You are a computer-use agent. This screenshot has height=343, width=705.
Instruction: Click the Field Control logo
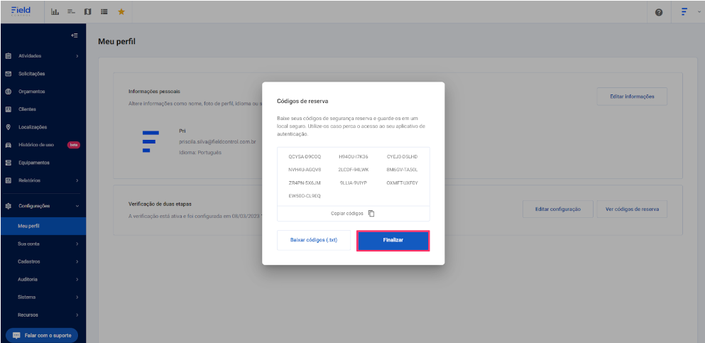pyautogui.click(x=21, y=11)
